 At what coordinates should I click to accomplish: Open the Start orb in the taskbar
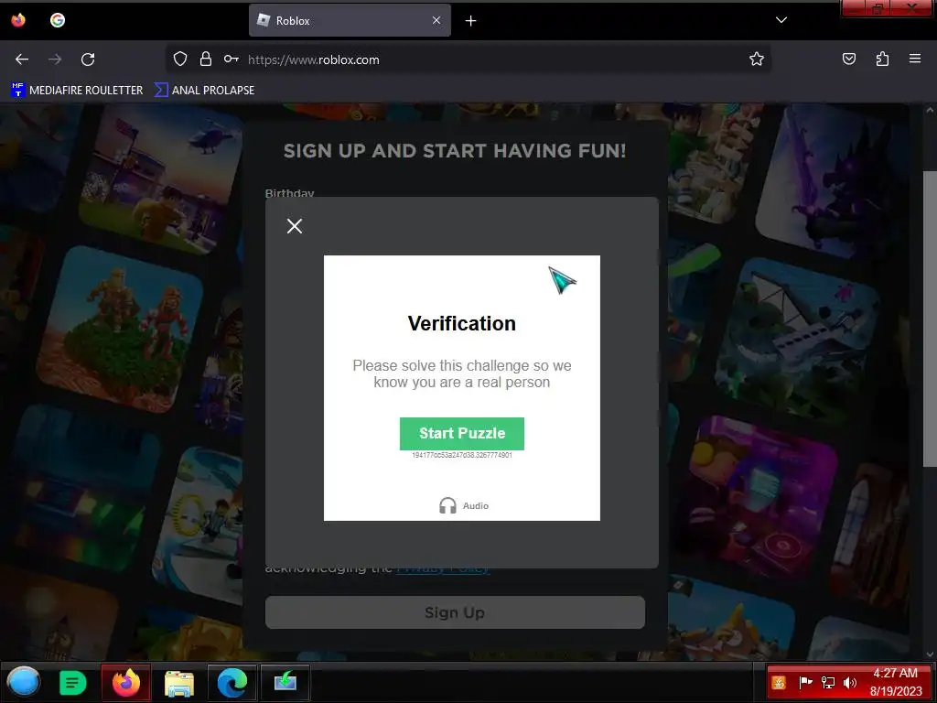pos(23,682)
